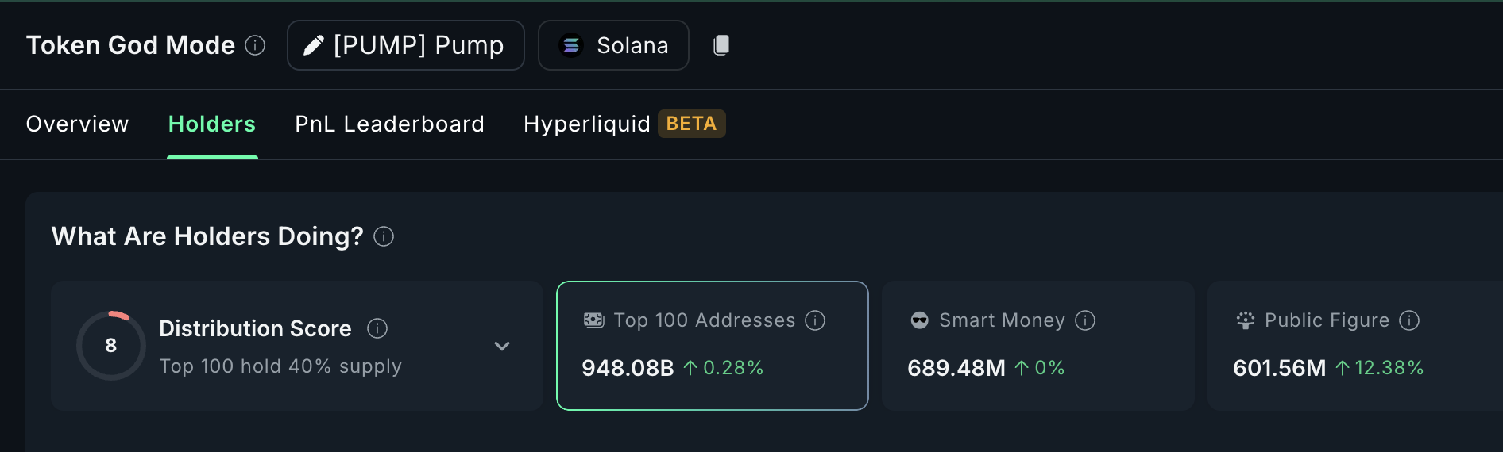The width and height of the screenshot is (1503, 452).
Task: Click the Smart Money info icon
Action: point(1085,320)
